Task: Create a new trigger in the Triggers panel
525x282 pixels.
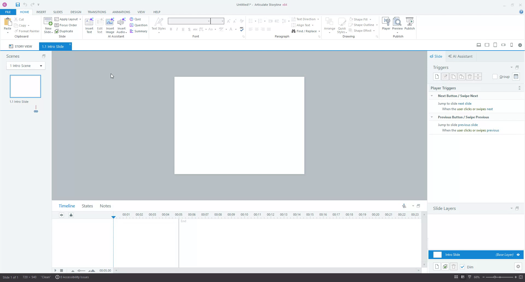Action: pyautogui.click(x=437, y=77)
